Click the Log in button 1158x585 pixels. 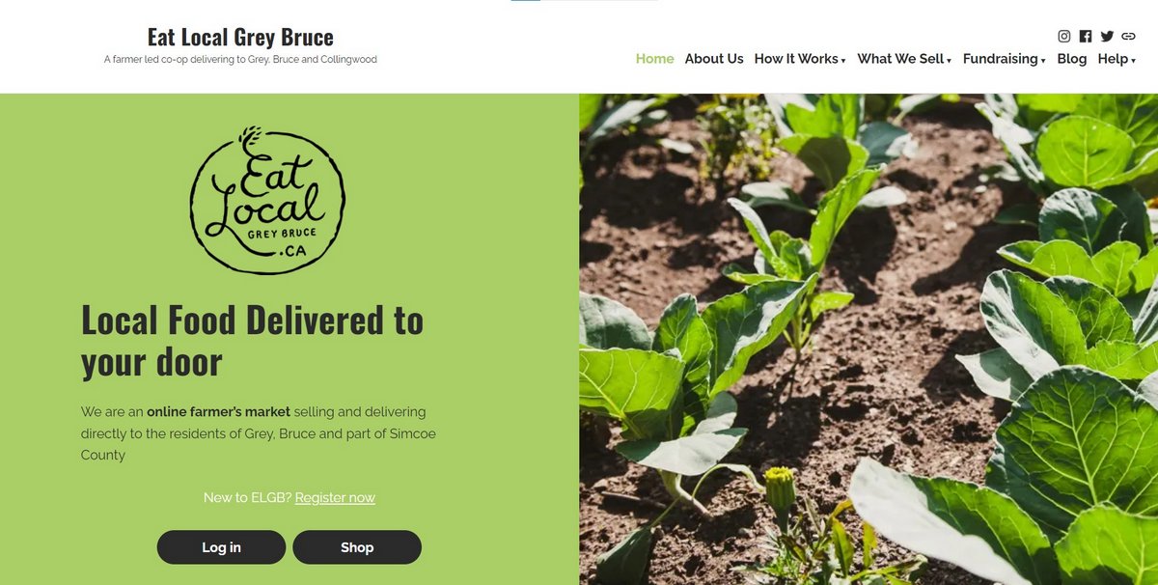(221, 547)
